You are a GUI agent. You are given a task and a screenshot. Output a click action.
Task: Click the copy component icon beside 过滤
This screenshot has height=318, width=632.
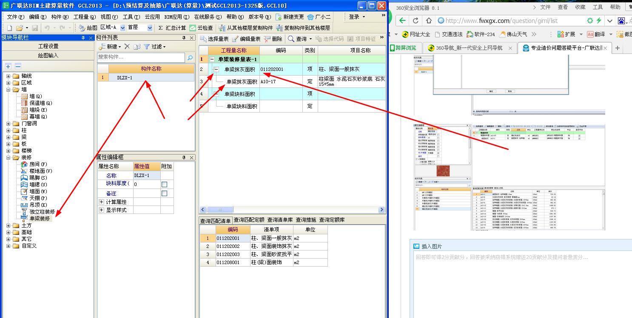click(x=137, y=47)
